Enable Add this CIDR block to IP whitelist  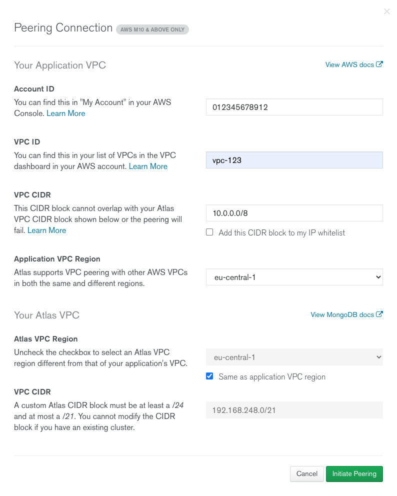click(209, 232)
